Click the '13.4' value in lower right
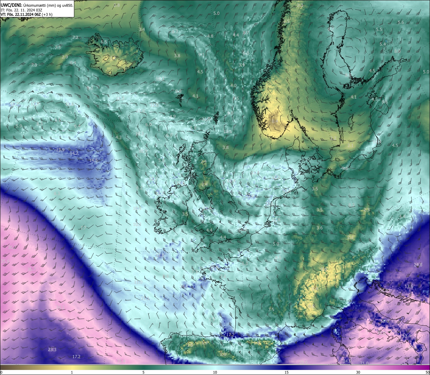Image resolution: width=430 pixels, height=375 pixels. (x=407, y=336)
